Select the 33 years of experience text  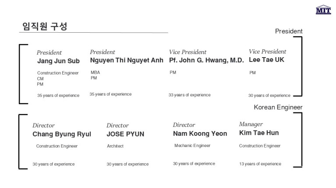coord(189,95)
